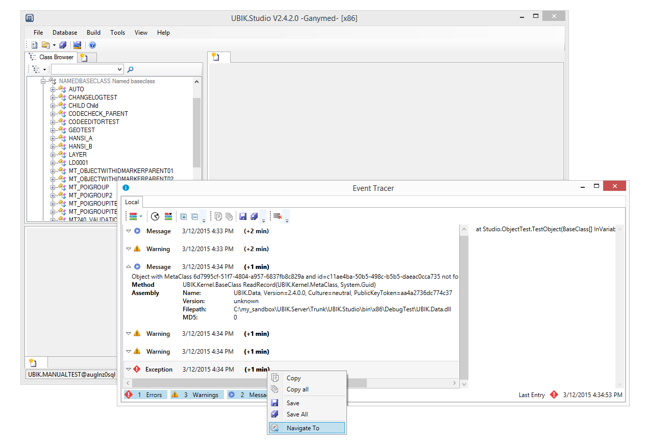Click the clock icon in Event Tracer toolbar

pos(156,216)
